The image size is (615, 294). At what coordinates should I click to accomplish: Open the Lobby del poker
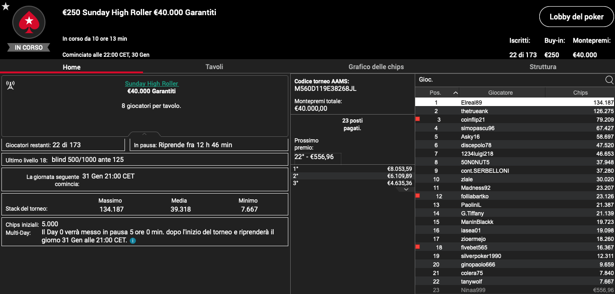pyautogui.click(x=576, y=17)
